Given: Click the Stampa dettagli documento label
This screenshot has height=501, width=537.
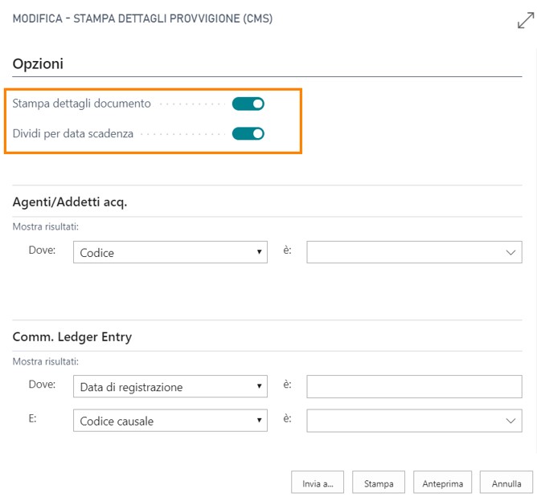Looking at the screenshot, I should pyautogui.click(x=81, y=104).
